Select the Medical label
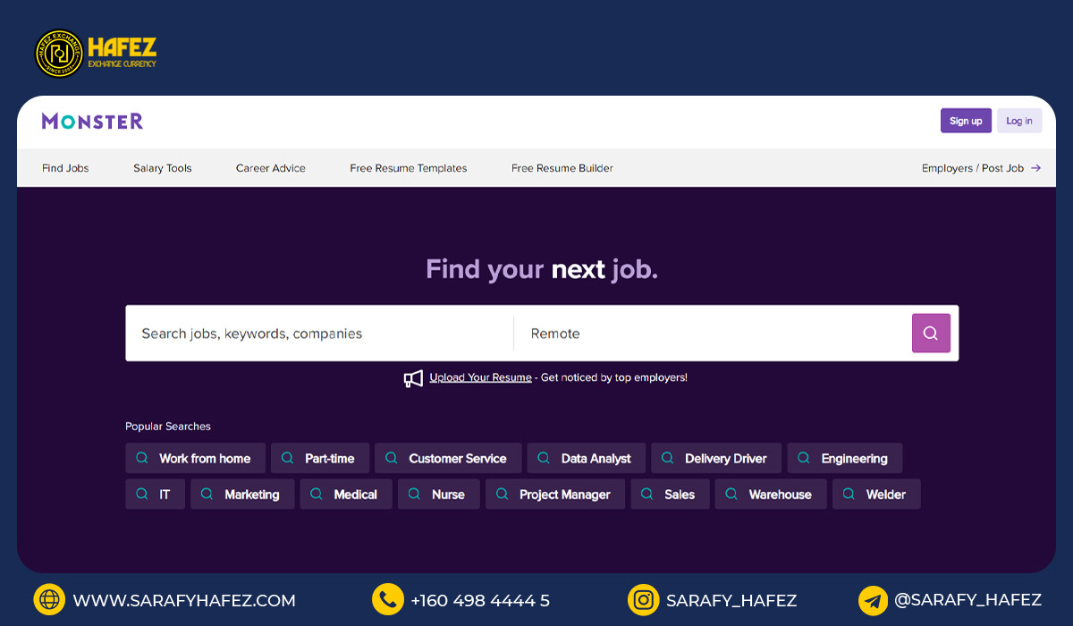The image size is (1073, 626). [356, 495]
